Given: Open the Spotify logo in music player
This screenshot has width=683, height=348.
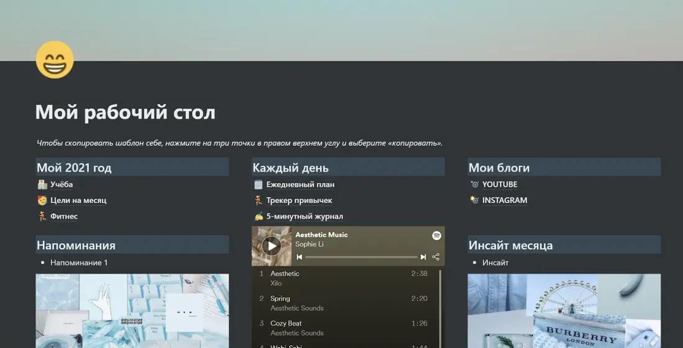Looking at the screenshot, I should coord(436,236).
